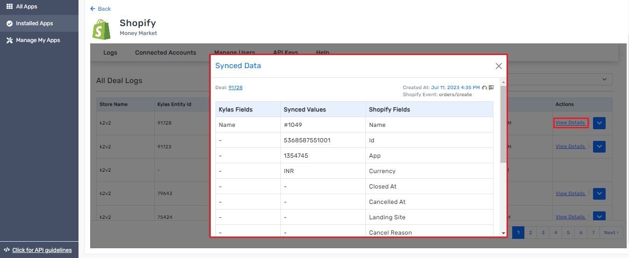Click the Shopify bag logo icon
This screenshot has width=629, height=258.
click(102, 29)
